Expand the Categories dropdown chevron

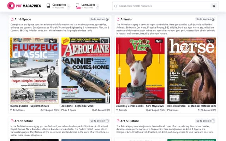tap(69, 7)
